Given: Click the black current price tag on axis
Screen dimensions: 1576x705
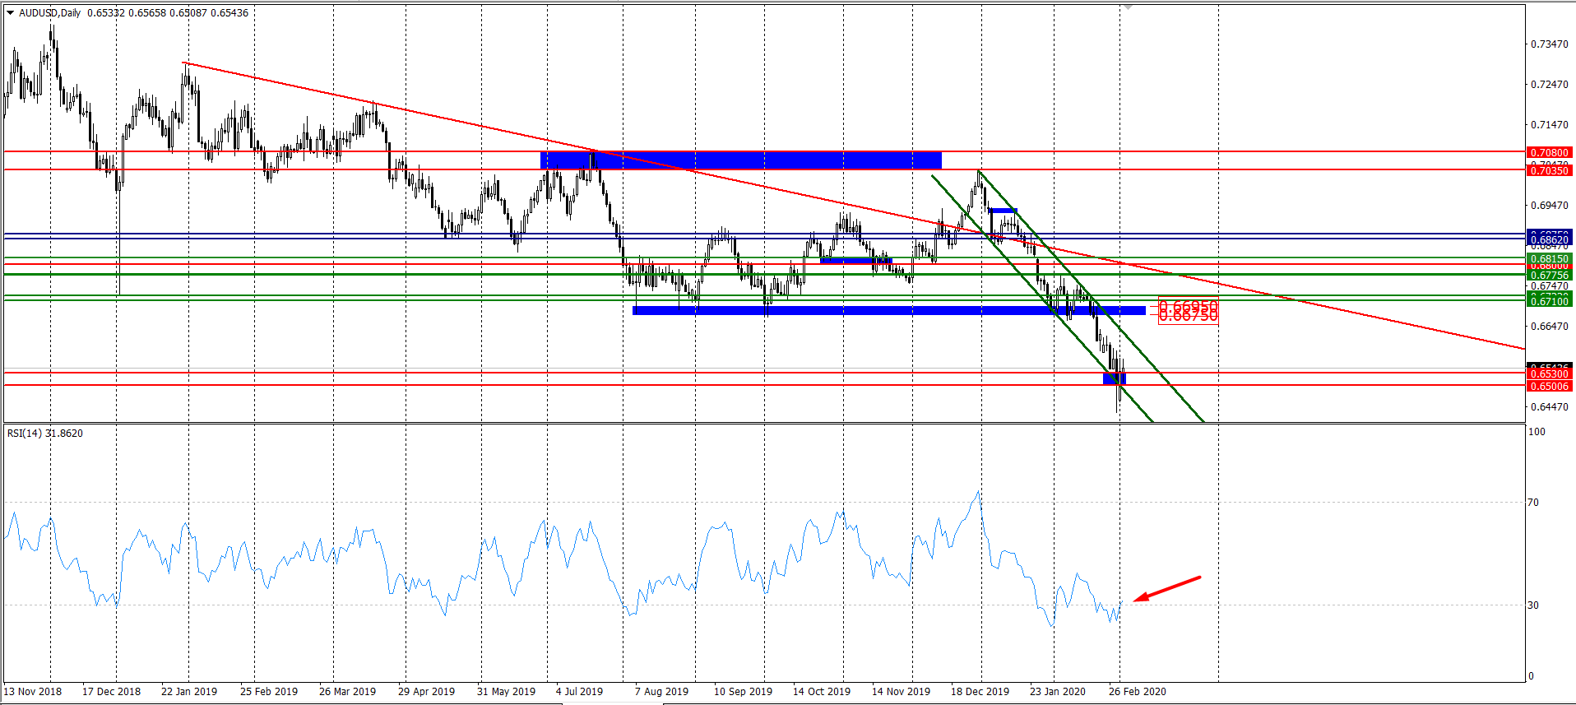Looking at the screenshot, I should pos(1549,365).
